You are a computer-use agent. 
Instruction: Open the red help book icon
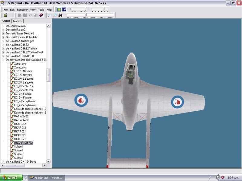[41, 15]
